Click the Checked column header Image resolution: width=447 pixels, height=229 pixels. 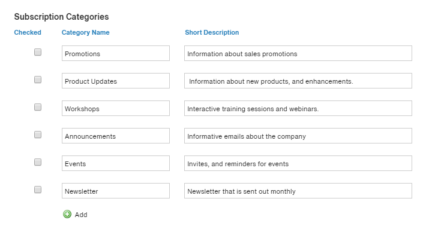click(x=28, y=32)
